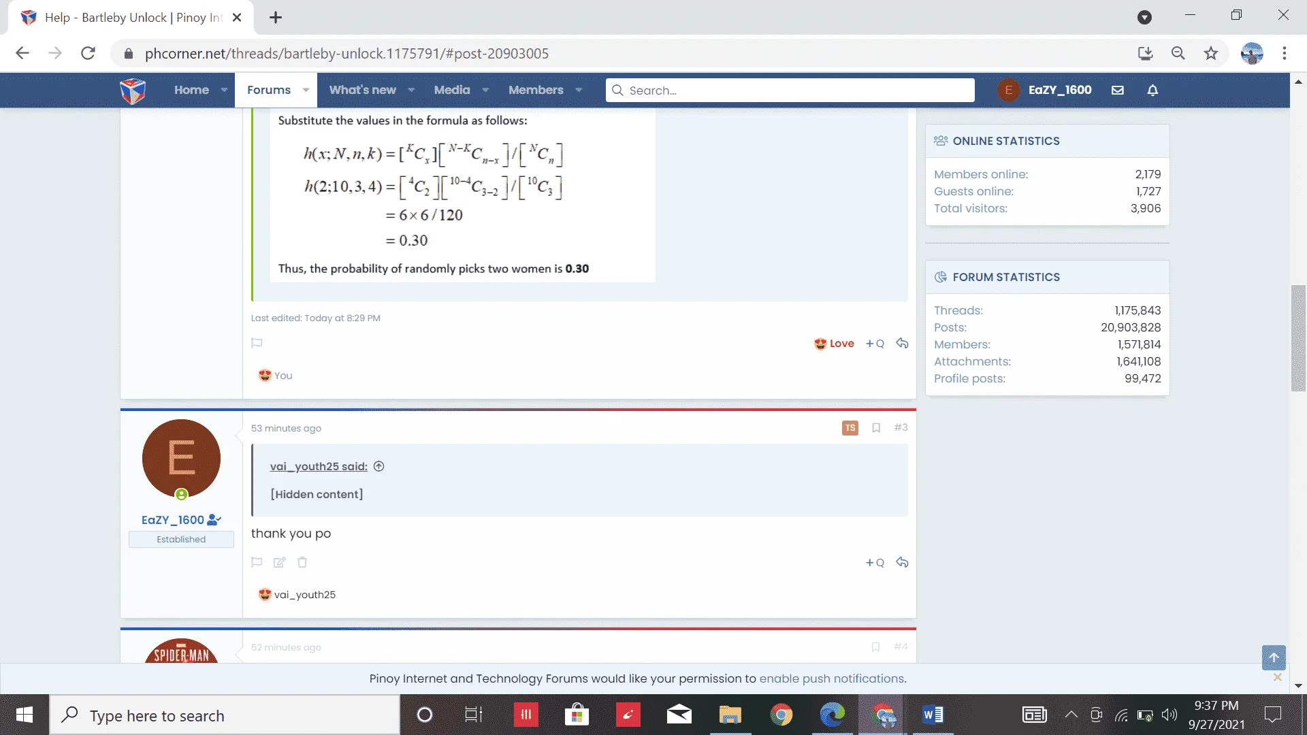
Task: Click zoom magnifier in address bar
Action: [1178, 53]
